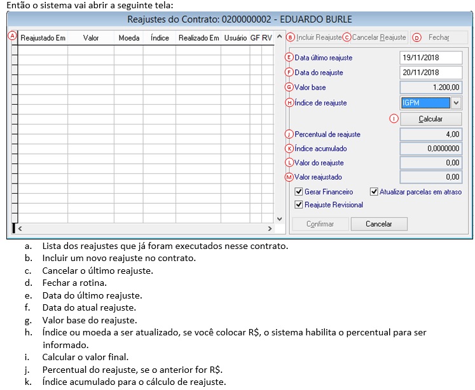Viewport: 475px width, 390px height.
Task: Click the bottom Cancelar button
Action: pyautogui.click(x=379, y=224)
